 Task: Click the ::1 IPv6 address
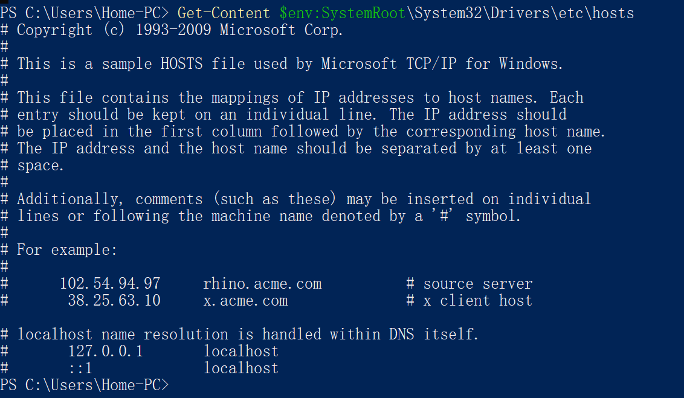pos(80,368)
